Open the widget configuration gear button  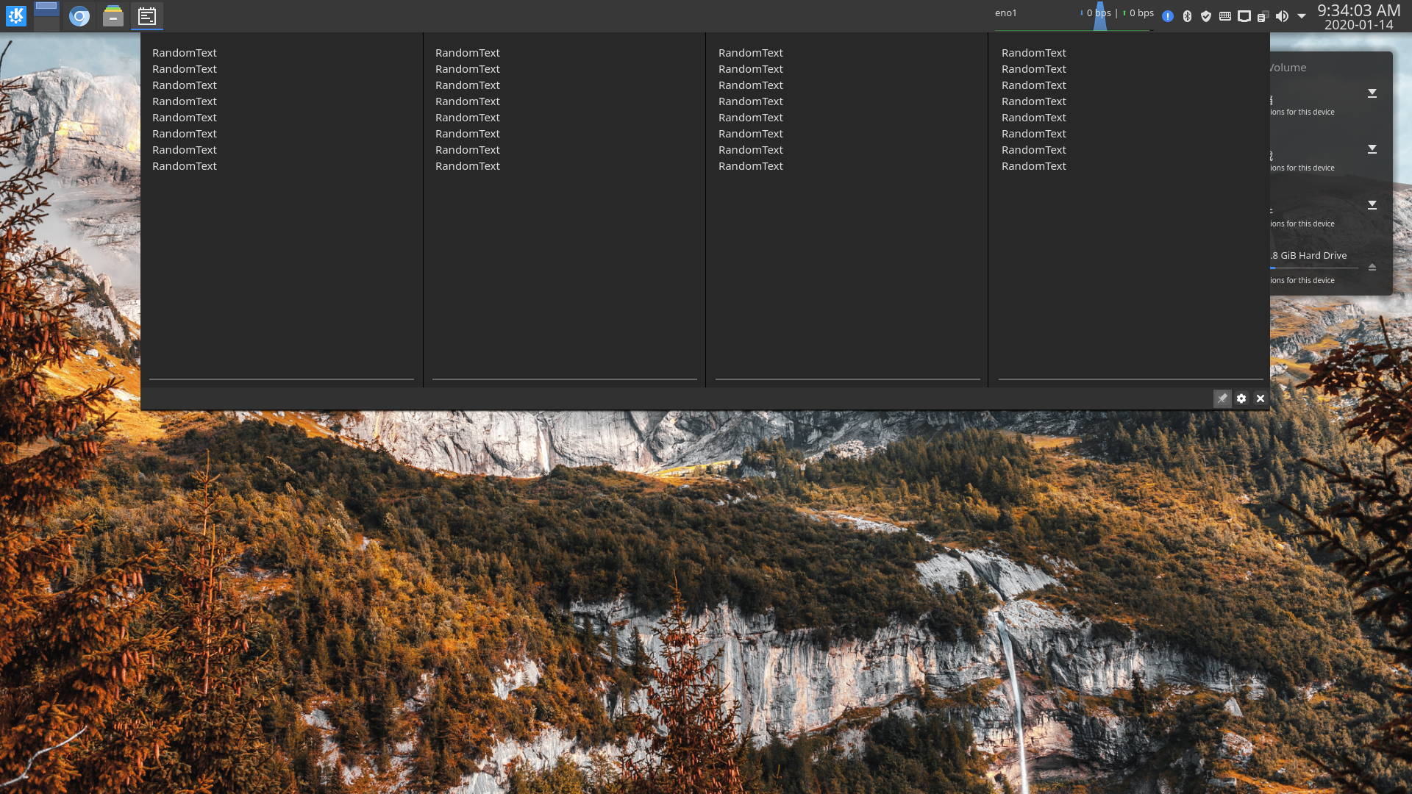1241,398
